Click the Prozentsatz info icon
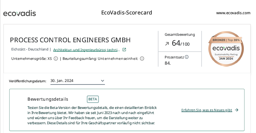Screen dimensions: 256x133 (x=187, y=57)
